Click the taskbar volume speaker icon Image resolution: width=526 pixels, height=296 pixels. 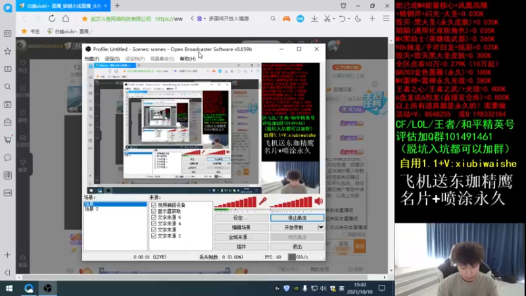pos(323,288)
